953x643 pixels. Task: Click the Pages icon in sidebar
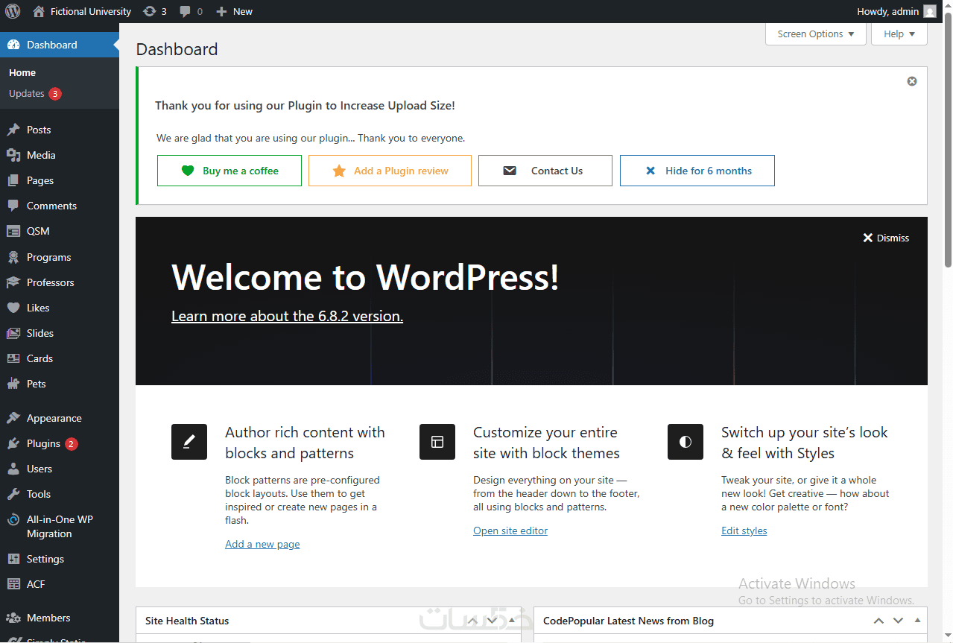[13, 180]
